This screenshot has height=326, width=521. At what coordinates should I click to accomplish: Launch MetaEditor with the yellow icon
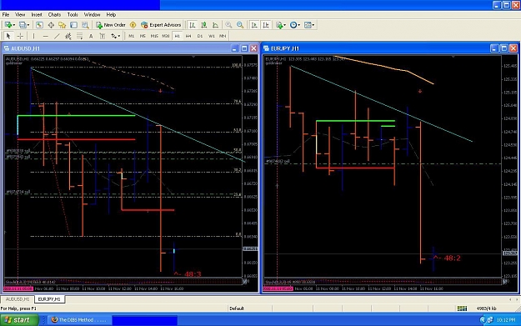point(133,25)
